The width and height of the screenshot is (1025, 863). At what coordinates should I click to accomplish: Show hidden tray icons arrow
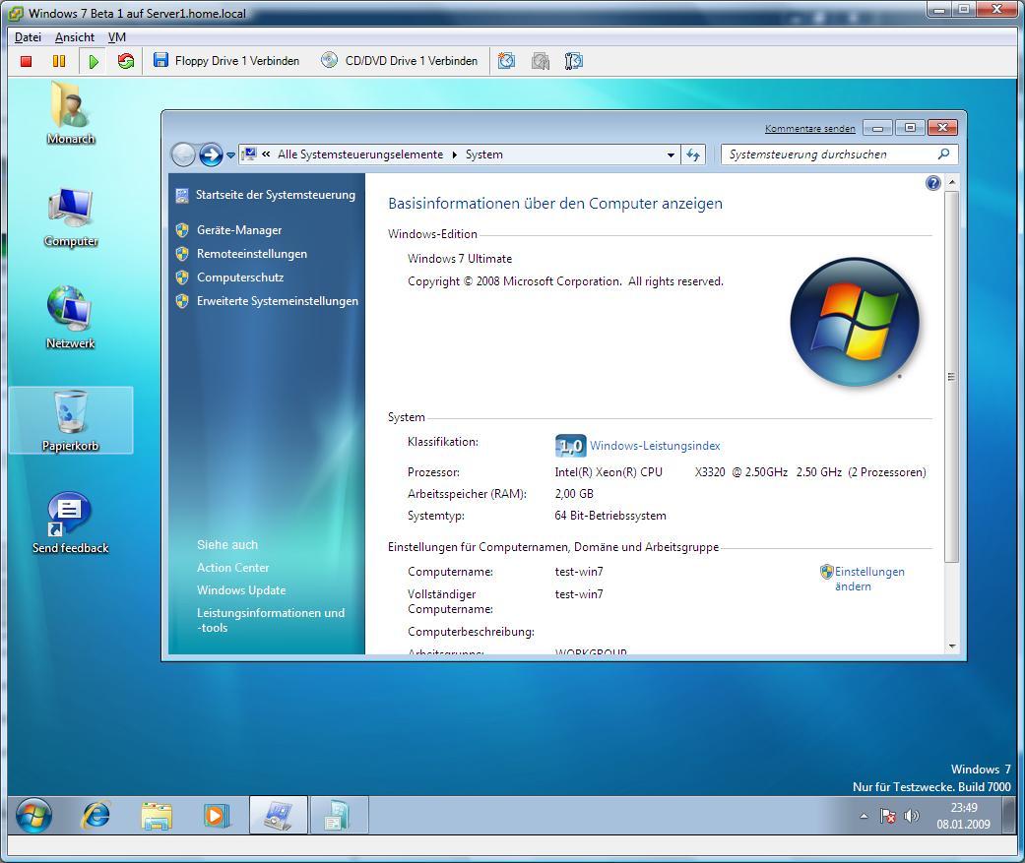pos(864,816)
